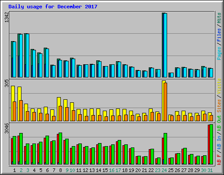Click the 'kB F' legend label

(219, 160)
